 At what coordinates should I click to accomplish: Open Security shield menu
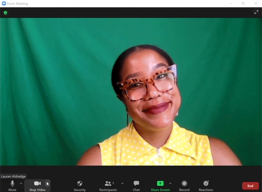[80, 186]
